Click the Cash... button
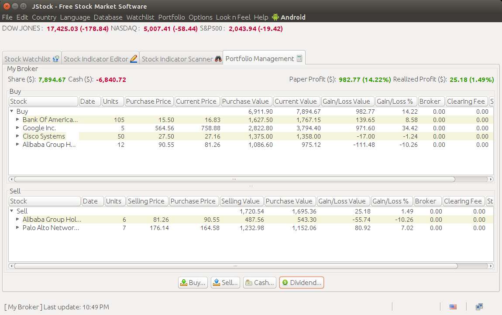Image resolution: width=502 pixels, height=315 pixels. pyautogui.click(x=260, y=282)
